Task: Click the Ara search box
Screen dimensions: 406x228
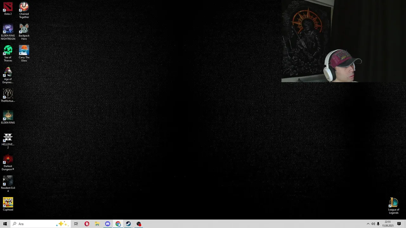Action: click(x=40, y=224)
